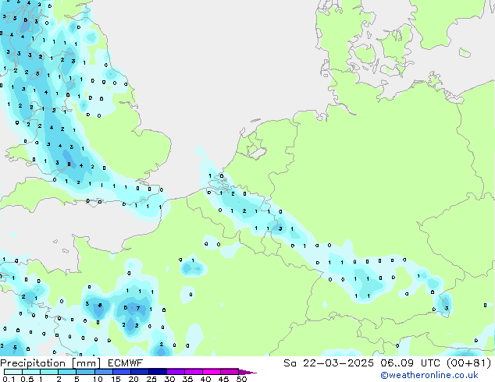Click the legend scale label '0.1'
Screen dimensions: 495x382
tap(9, 379)
